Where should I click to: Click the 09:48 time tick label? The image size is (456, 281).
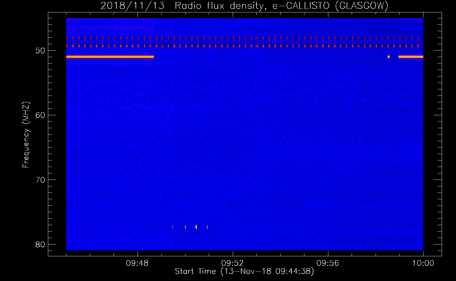point(137,263)
